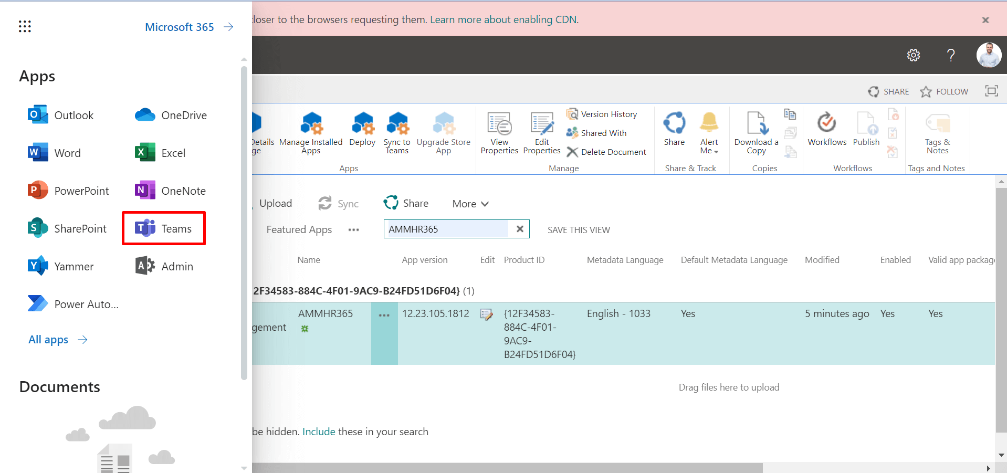Sort by App version column header
Image resolution: width=1007 pixels, height=473 pixels.
425,260
